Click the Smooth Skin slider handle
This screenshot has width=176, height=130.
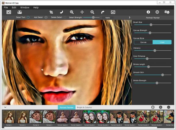[162, 75]
